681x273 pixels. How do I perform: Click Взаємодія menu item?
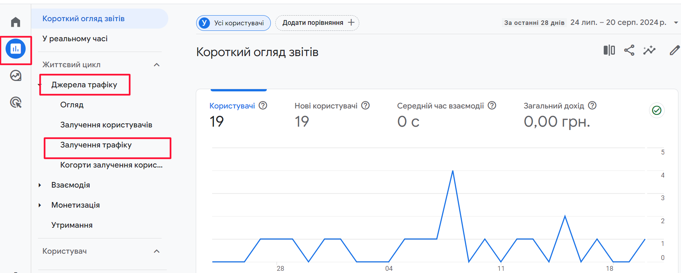tap(71, 185)
